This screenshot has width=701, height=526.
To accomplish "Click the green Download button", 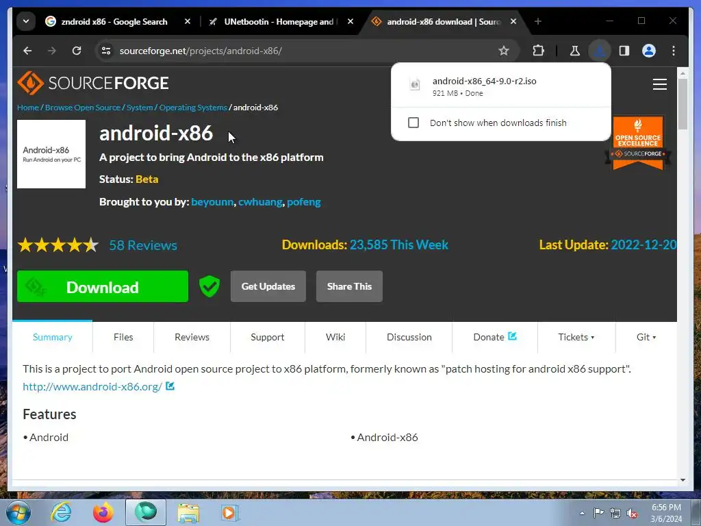I will click(x=103, y=286).
